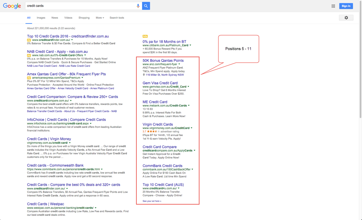Expand arrow beside virginmoney.com.au/CreditCard ad URL

(191, 128)
